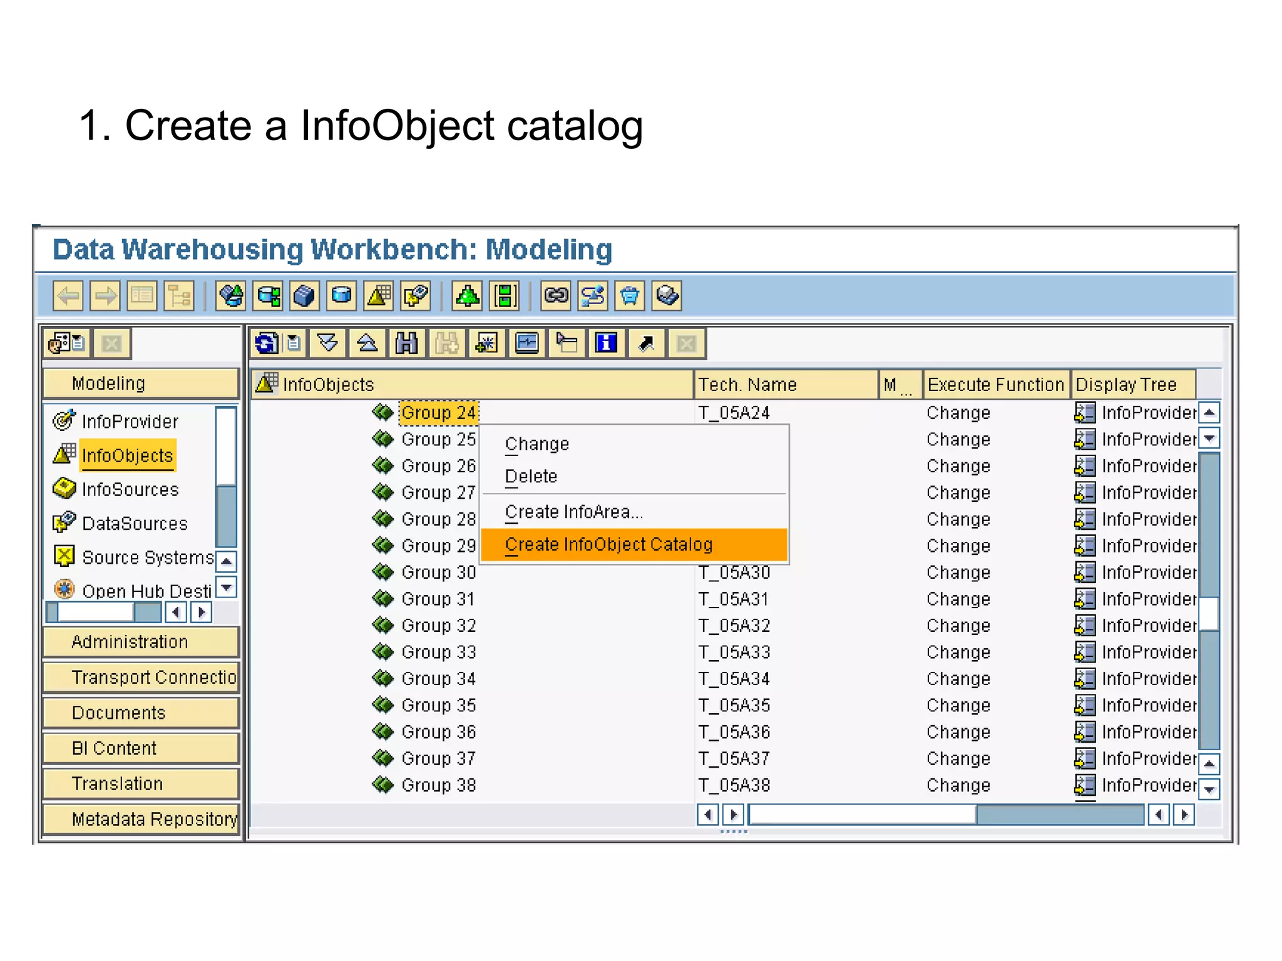The height and width of the screenshot is (961, 1282).
Task: Select Create InfoObject Catalog menu entry
Action: point(608,545)
